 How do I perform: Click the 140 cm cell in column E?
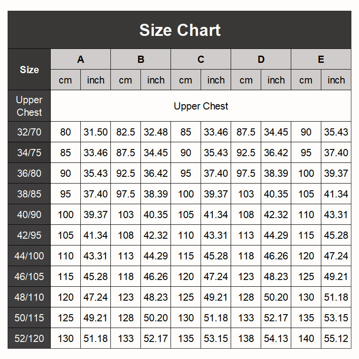(306, 338)
